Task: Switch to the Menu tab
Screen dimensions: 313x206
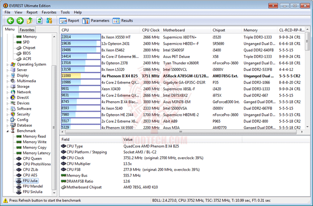Action: [10, 29]
